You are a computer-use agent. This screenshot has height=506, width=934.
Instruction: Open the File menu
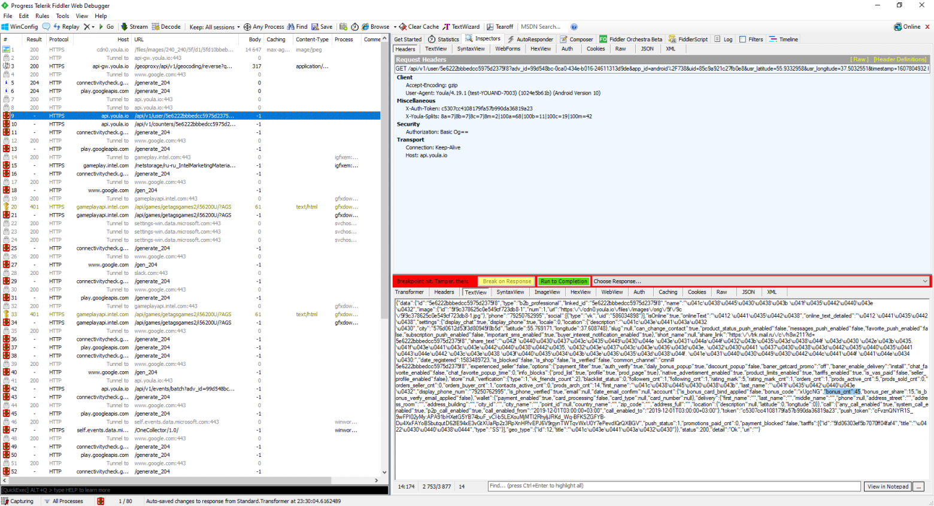[x=8, y=16]
